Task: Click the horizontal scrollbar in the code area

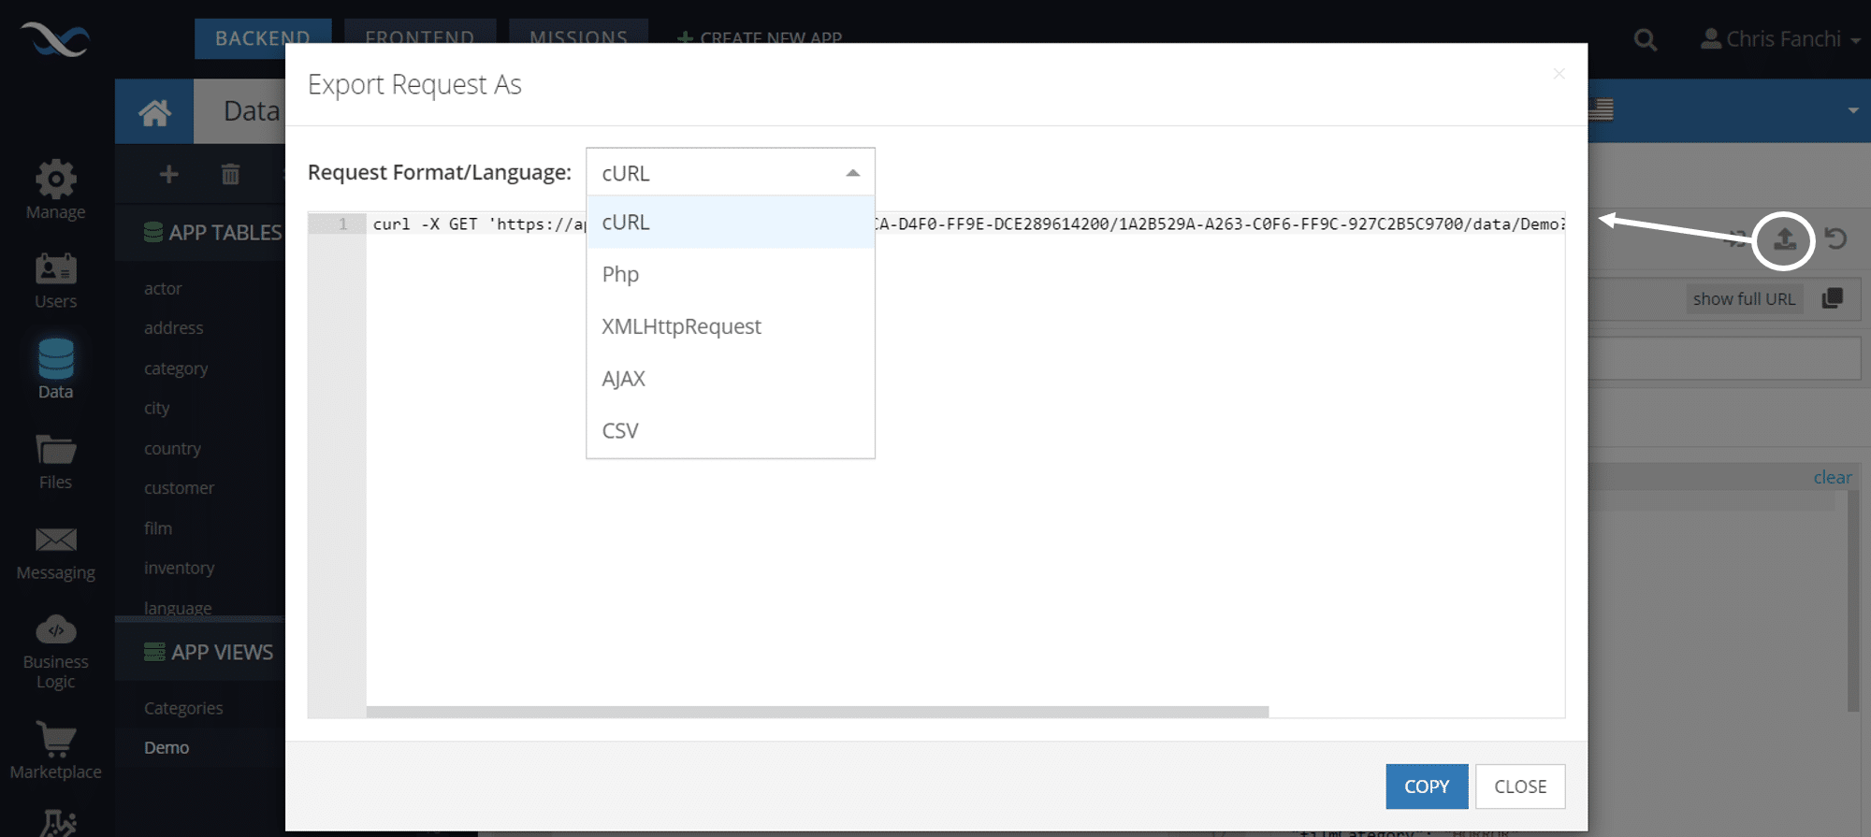Action: click(x=817, y=712)
